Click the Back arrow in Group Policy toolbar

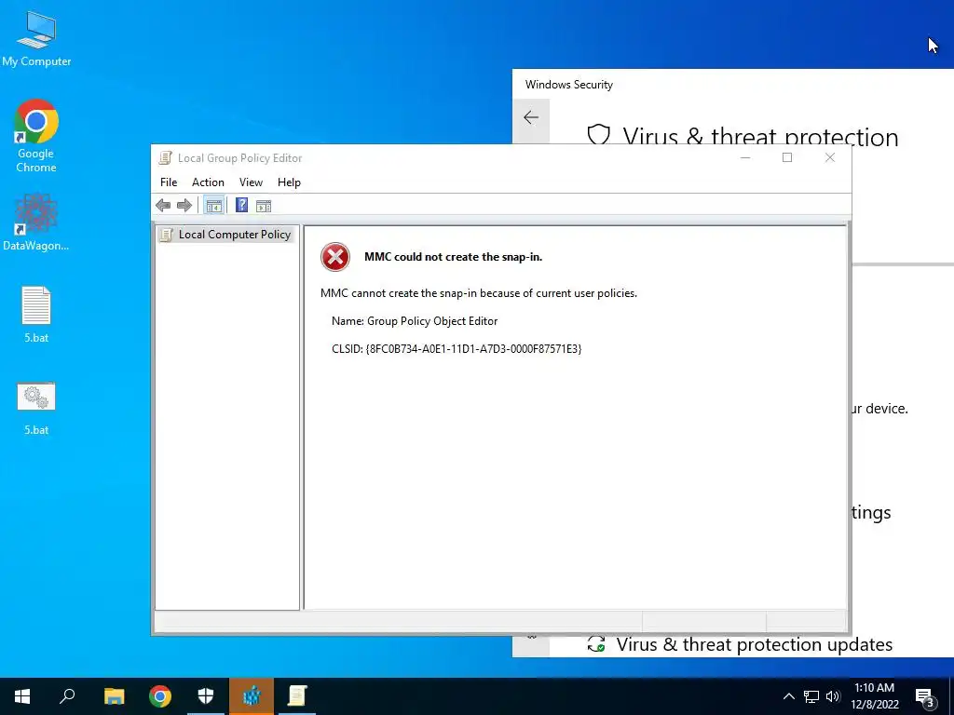(x=163, y=206)
